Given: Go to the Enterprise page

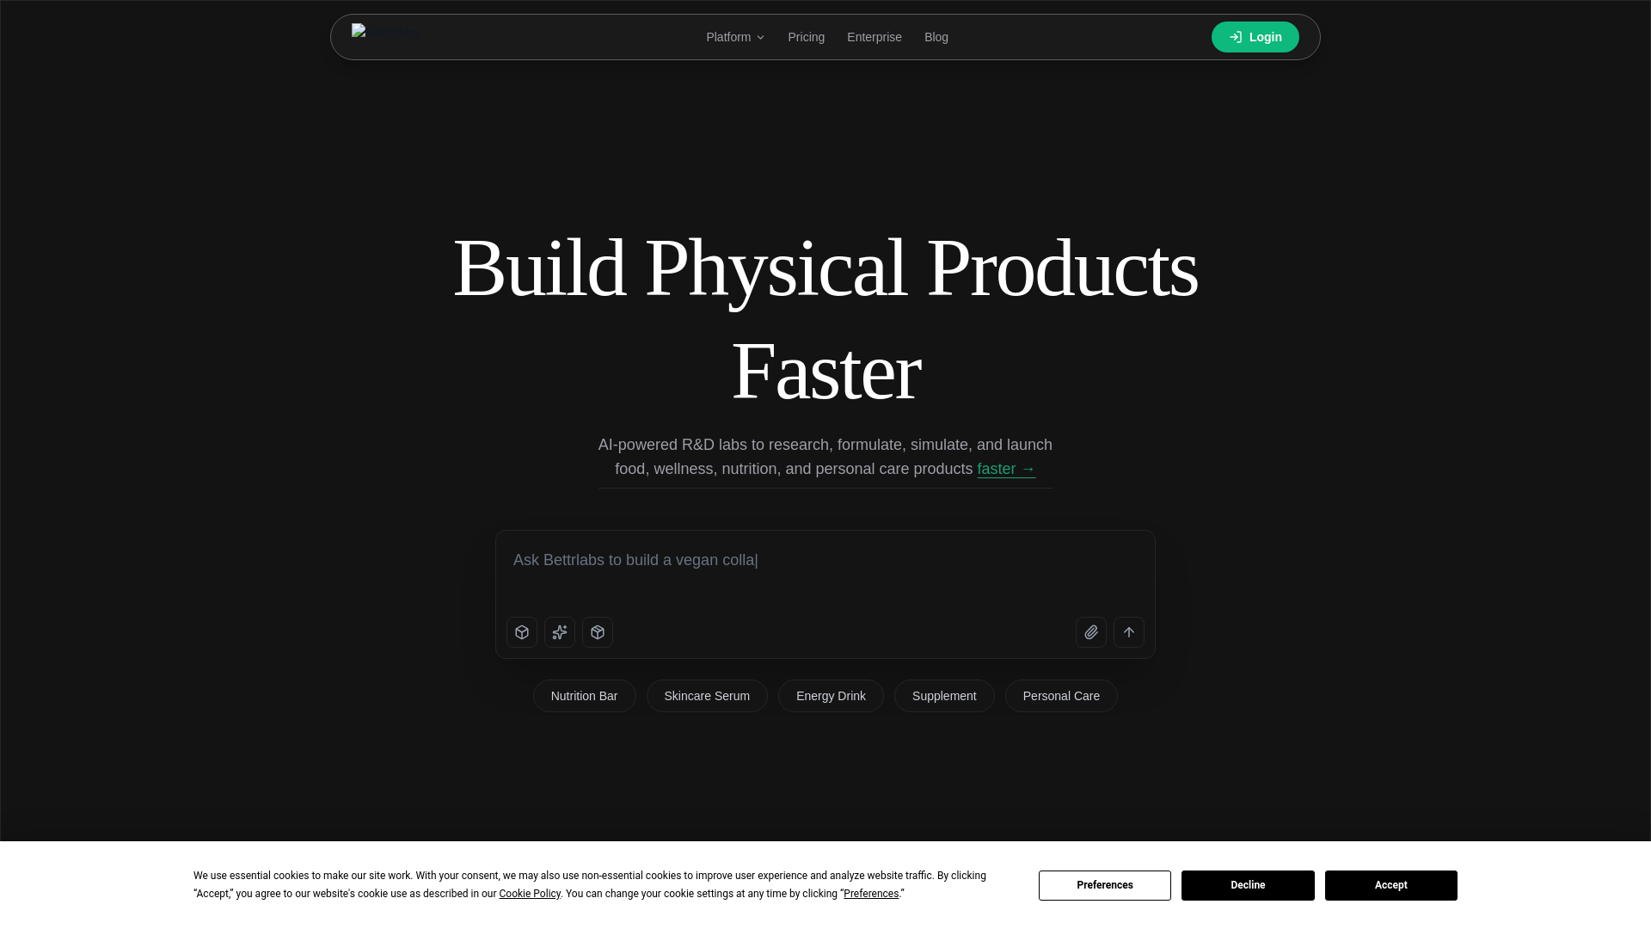Looking at the screenshot, I should [875, 37].
